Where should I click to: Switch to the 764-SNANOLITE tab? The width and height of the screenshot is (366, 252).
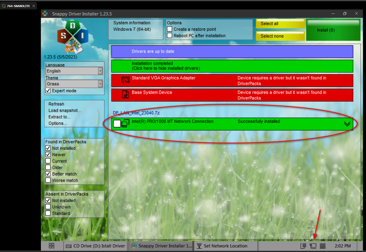click(18, 6)
